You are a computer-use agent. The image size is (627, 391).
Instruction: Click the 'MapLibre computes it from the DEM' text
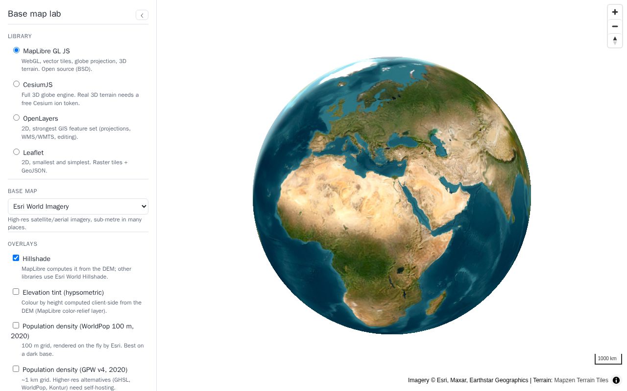pos(76,273)
